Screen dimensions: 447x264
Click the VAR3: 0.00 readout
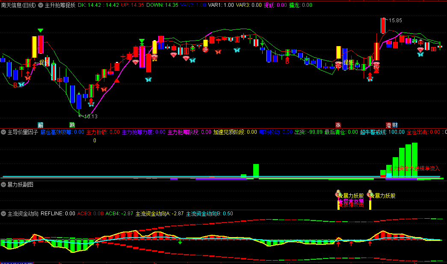pos(249,5)
